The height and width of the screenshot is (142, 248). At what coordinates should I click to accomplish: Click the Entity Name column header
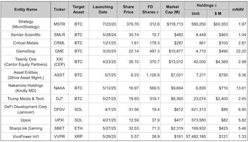(26, 9)
